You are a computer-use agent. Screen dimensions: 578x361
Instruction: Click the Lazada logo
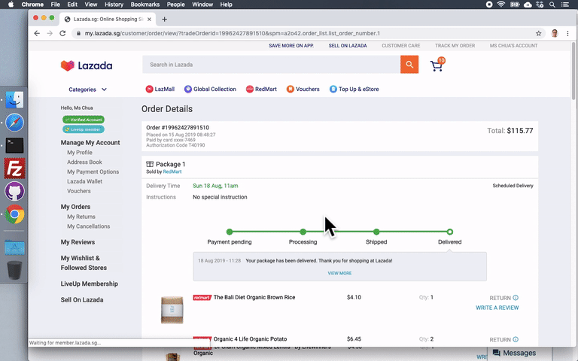click(87, 65)
